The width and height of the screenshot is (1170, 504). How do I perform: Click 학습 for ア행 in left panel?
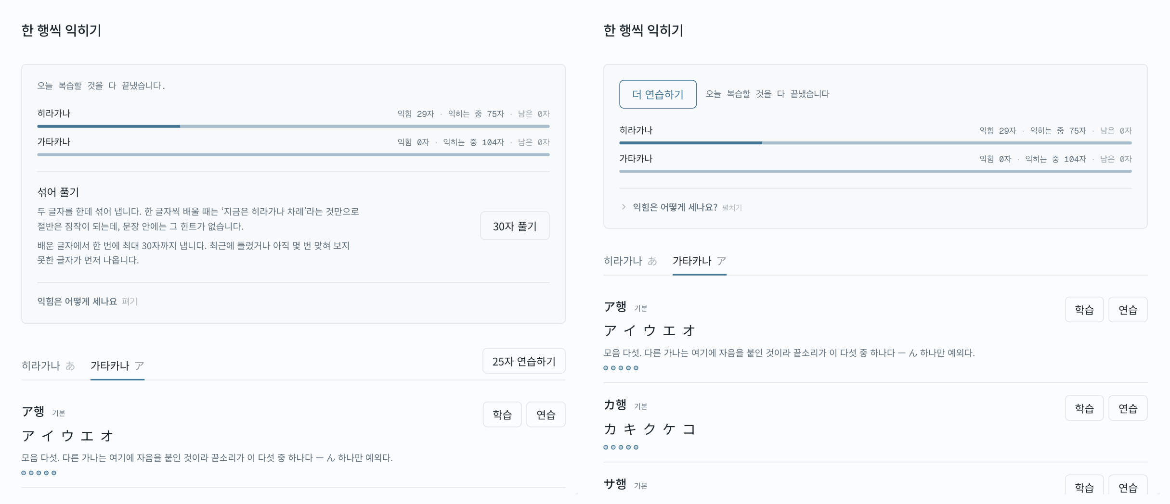tap(502, 415)
